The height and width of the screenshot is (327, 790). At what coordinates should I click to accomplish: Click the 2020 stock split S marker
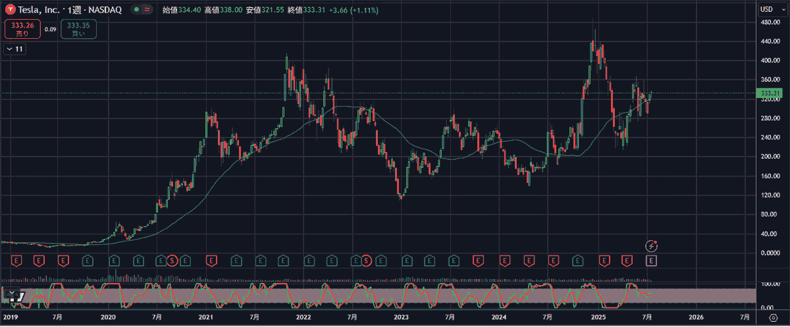tap(172, 261)
